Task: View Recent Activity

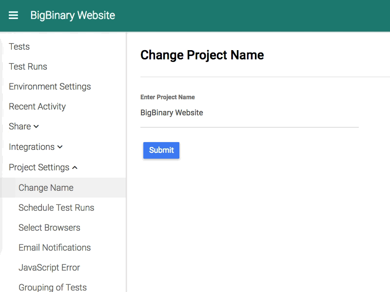Action: (x=37, y=107)
